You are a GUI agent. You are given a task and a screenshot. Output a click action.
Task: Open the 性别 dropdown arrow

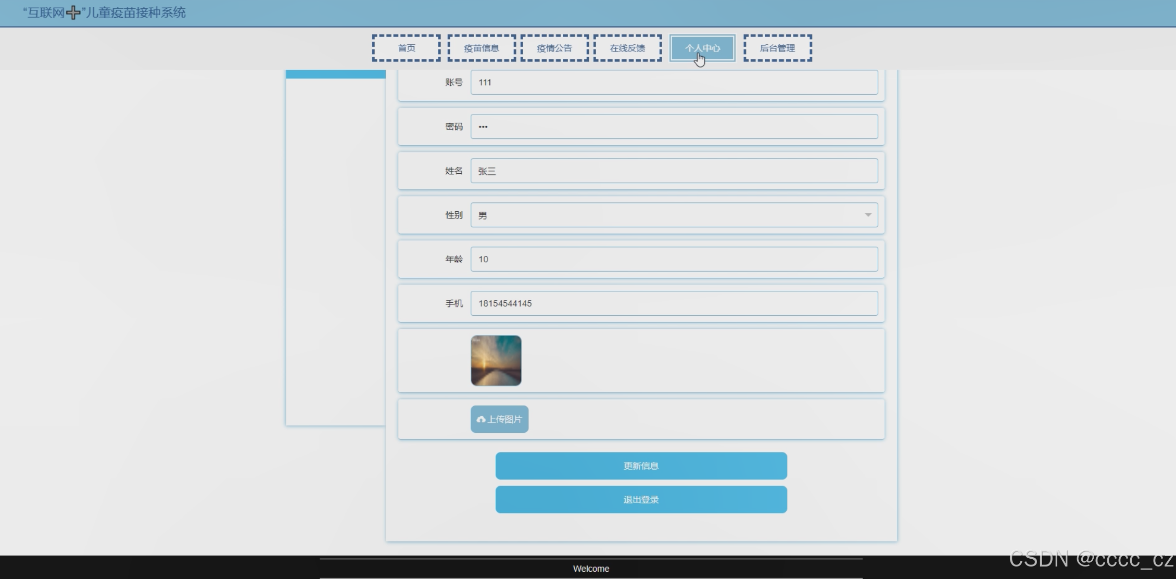pos(867,215)
